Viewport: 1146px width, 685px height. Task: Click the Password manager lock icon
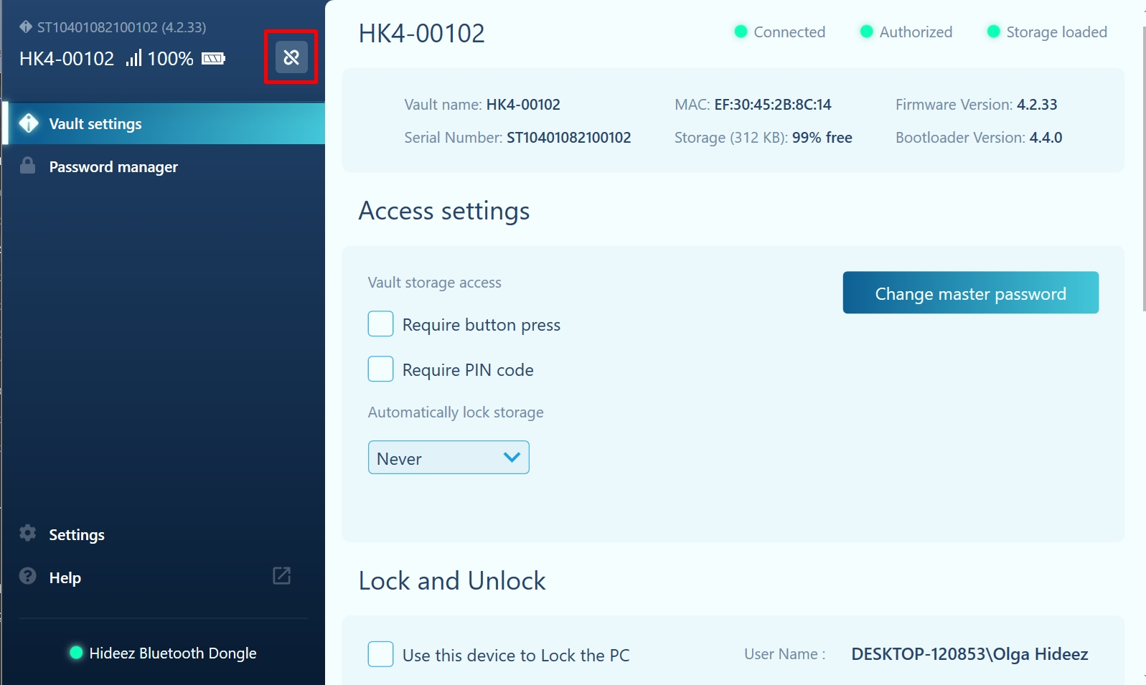pyautogui.click(x=28, y=166)
